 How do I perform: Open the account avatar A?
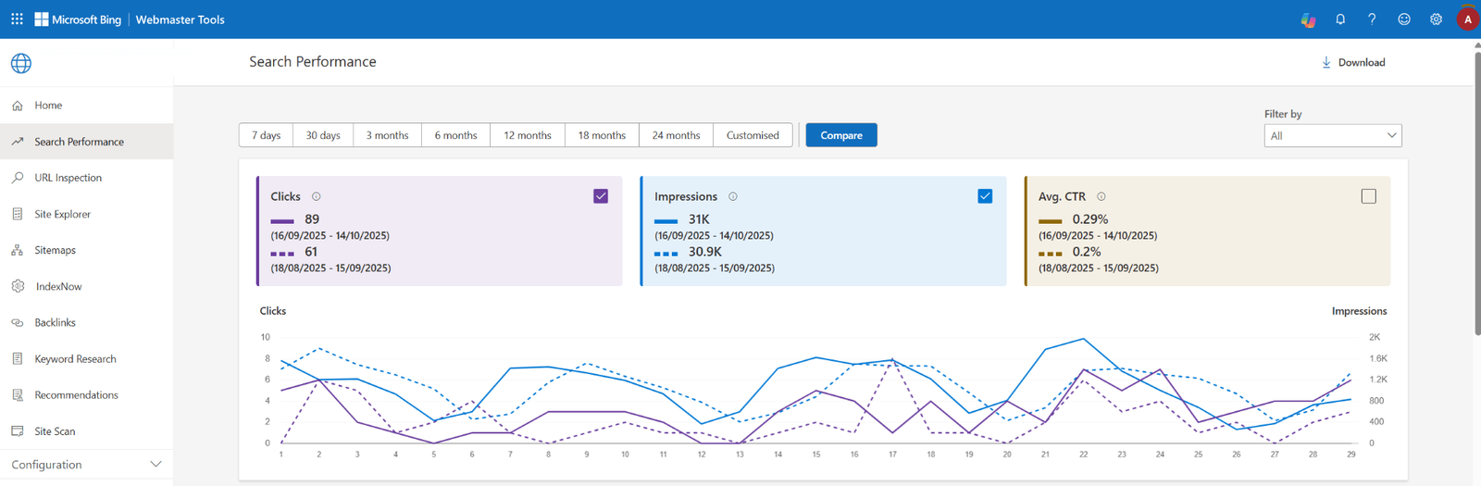[1467, 19]
